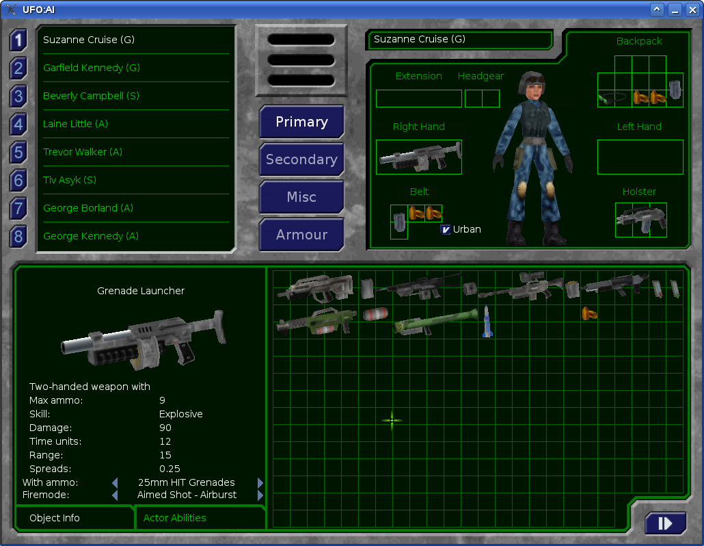Click the soldier name field at top
The height and width of the screenshot is (546, 704).
click(460, 40)
